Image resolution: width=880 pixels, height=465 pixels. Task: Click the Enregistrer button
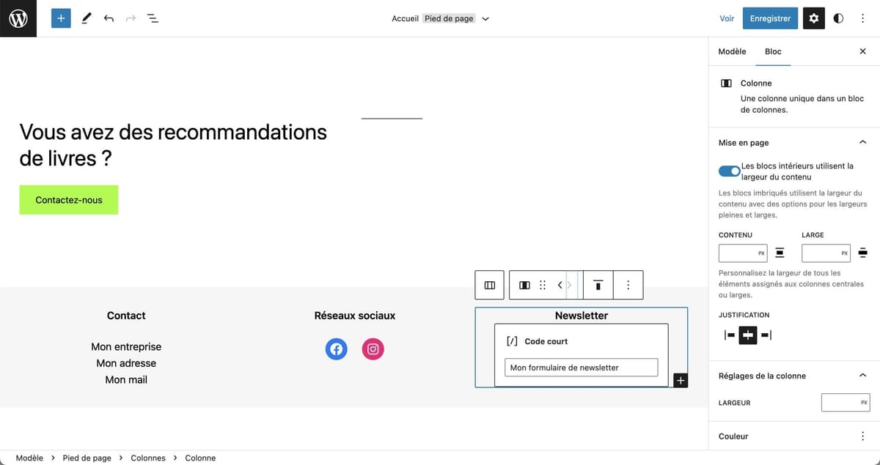(x=770, y=18)
